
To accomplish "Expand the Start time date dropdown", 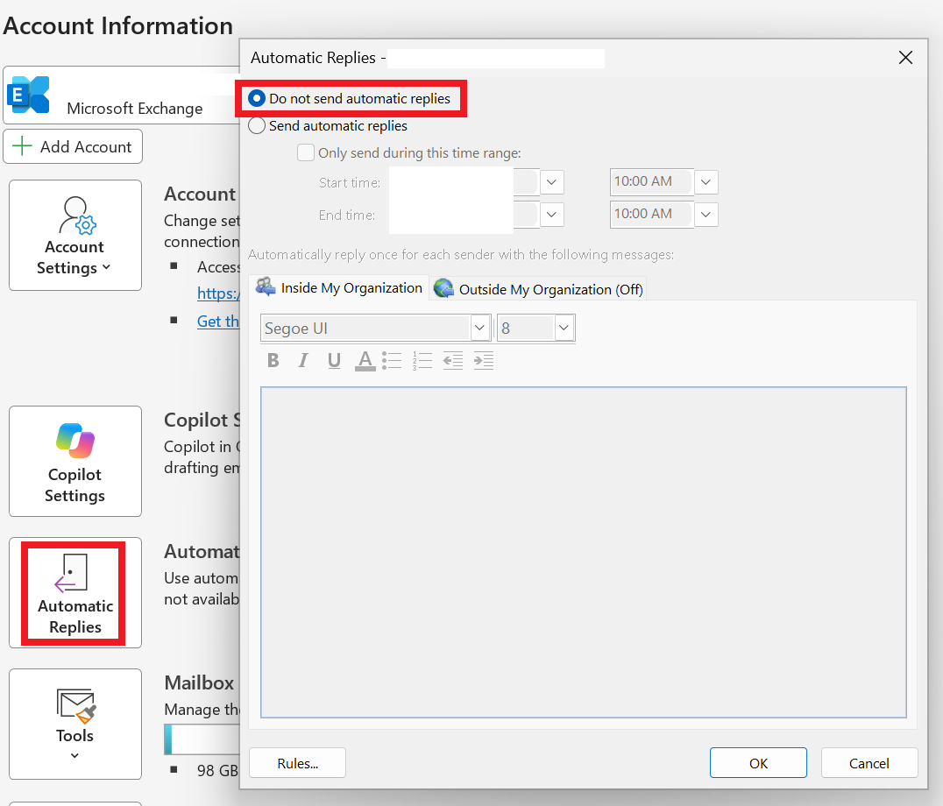I will 551,182.
